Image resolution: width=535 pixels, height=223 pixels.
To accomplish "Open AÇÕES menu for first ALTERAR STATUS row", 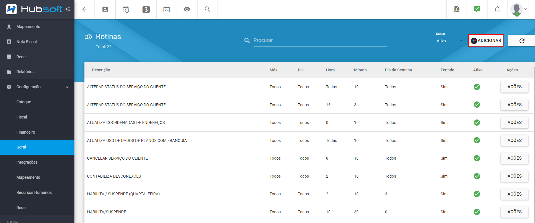I will coord(514,87).
